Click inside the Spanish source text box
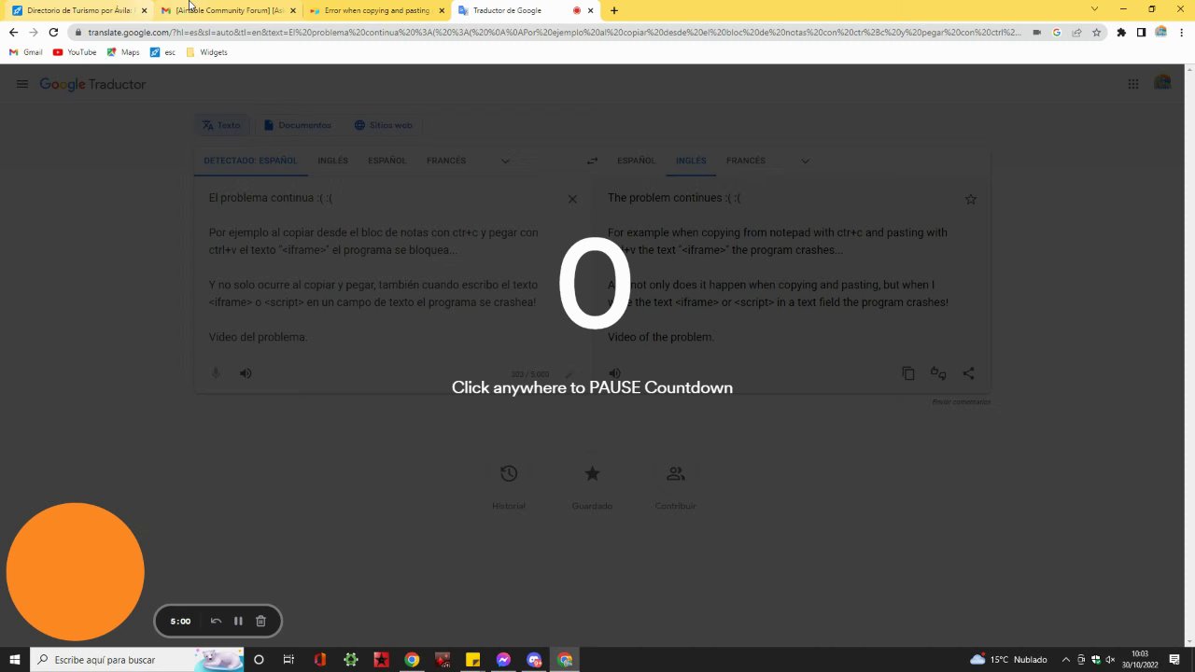The image size is (1195, 672). tap(373, 267)
